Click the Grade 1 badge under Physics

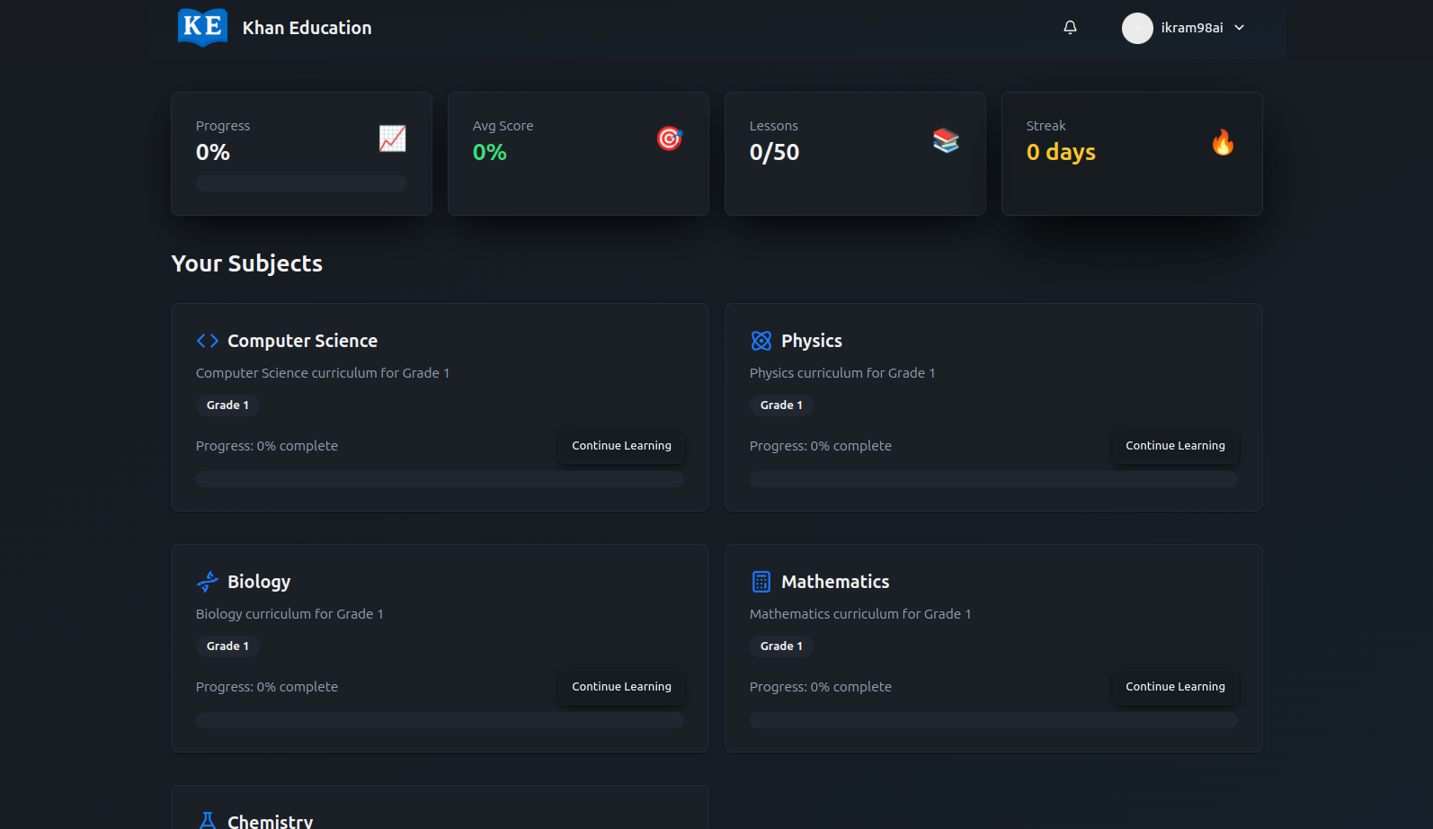pyautogui.click(x=781, y=406)
